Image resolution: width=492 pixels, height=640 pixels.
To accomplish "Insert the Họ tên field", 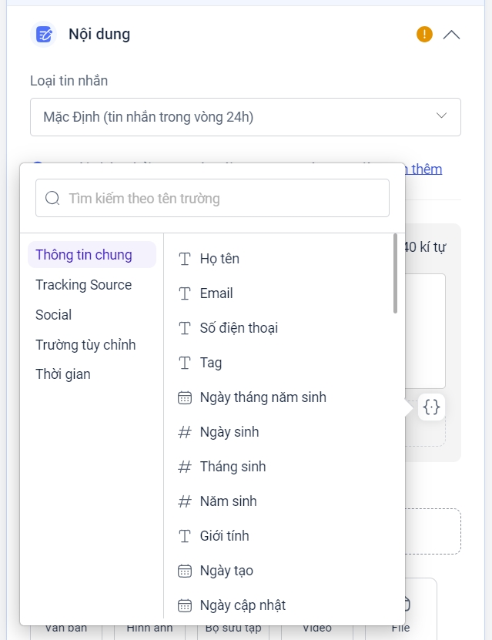I will point(219,259).
